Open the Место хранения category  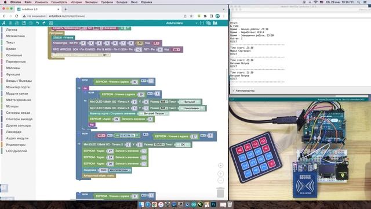click(19, 100)
